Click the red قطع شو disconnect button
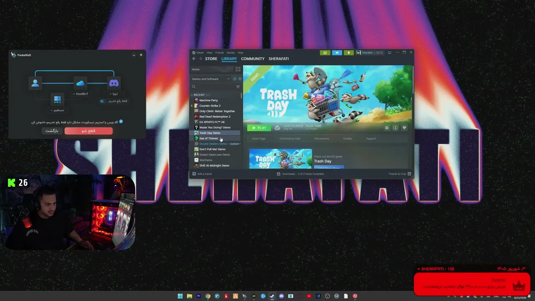The width and height of the screenshot is (535, 301). (x=89, y=131)
